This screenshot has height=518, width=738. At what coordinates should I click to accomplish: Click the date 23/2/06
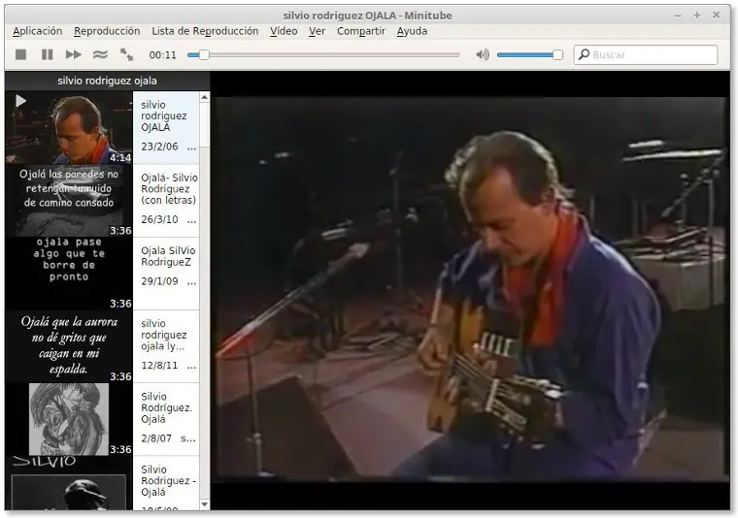(x=159, y=146)
